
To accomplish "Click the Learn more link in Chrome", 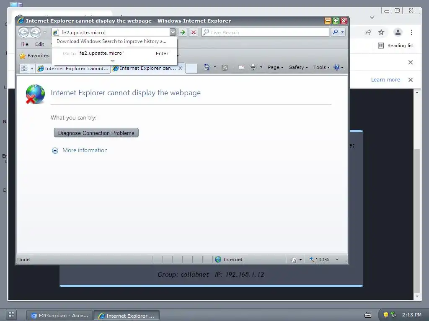I will (385, 80).
